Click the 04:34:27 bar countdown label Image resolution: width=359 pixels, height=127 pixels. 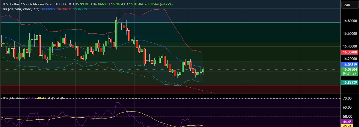click(x=349, y=73)
